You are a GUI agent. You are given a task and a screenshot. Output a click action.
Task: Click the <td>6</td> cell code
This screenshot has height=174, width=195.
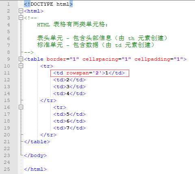pos(69,121)
